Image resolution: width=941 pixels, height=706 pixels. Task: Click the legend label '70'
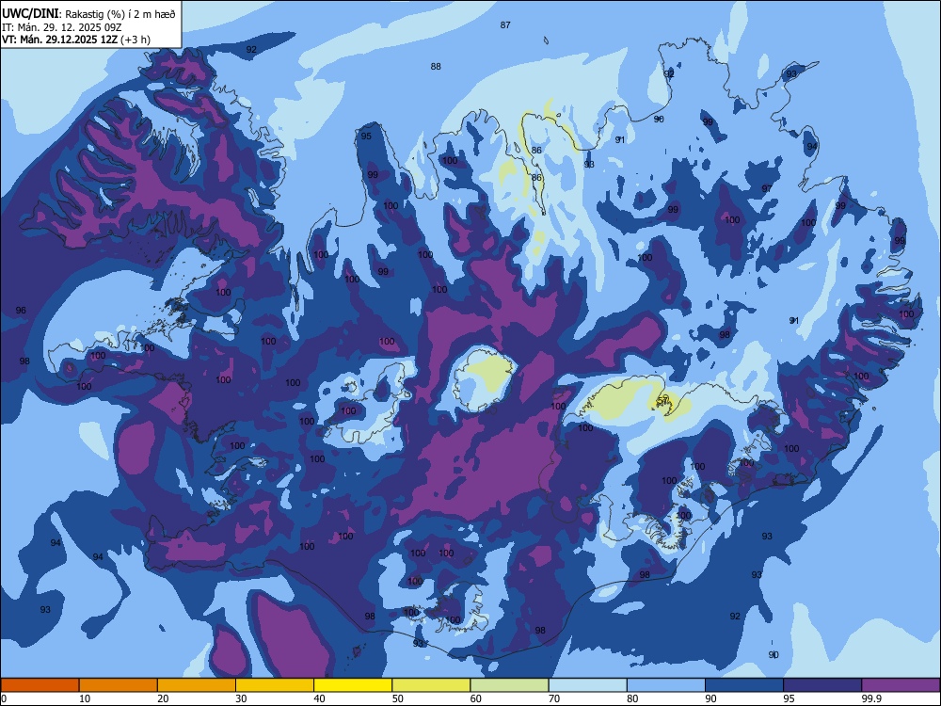point(554,698)
